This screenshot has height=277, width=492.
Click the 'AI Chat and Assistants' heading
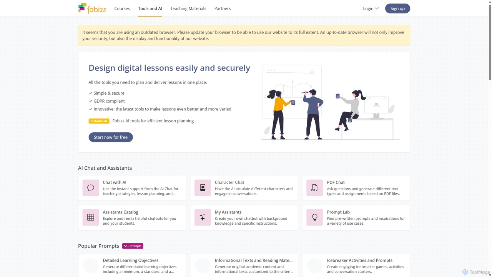[x=105, y=168]
